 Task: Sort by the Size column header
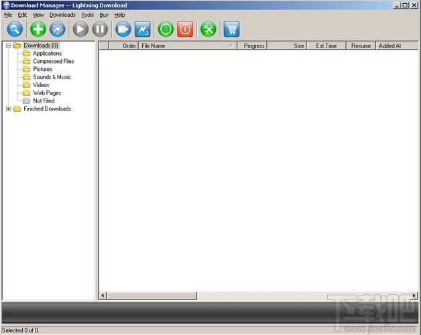pyautogui.click(x=287, y=46)
